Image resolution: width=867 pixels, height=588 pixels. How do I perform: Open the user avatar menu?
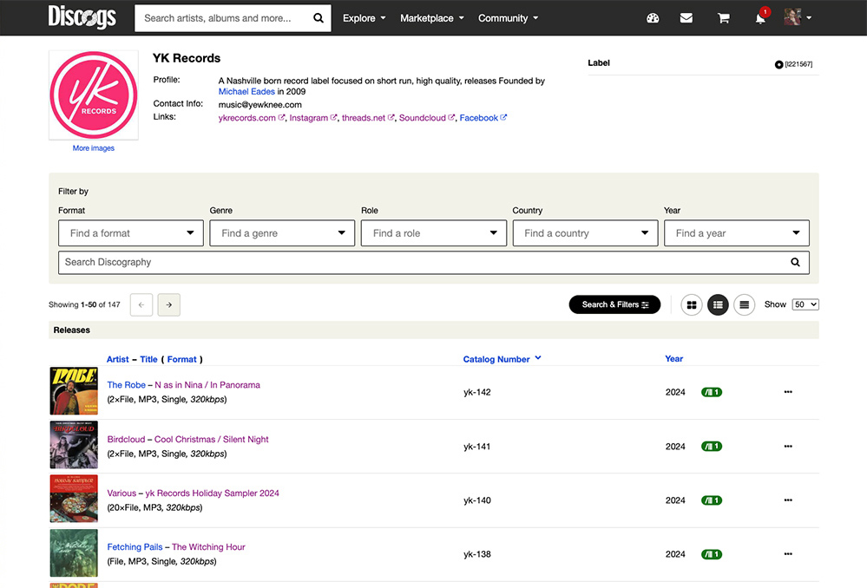[x=798, y=17]
